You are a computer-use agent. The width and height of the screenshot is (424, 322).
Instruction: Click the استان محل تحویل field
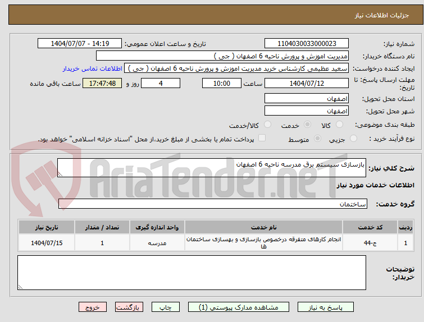tap(307, 98)
